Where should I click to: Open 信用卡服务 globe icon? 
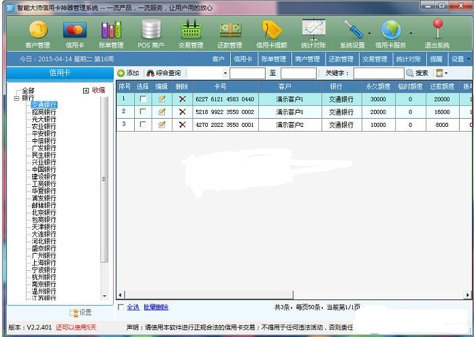click(391, 29)
